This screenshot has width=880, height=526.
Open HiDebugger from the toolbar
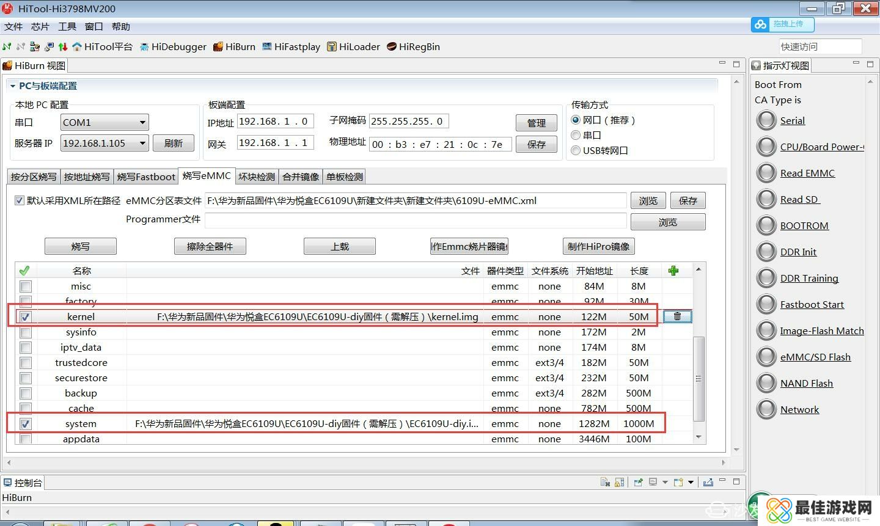click(x=173, y=47)
